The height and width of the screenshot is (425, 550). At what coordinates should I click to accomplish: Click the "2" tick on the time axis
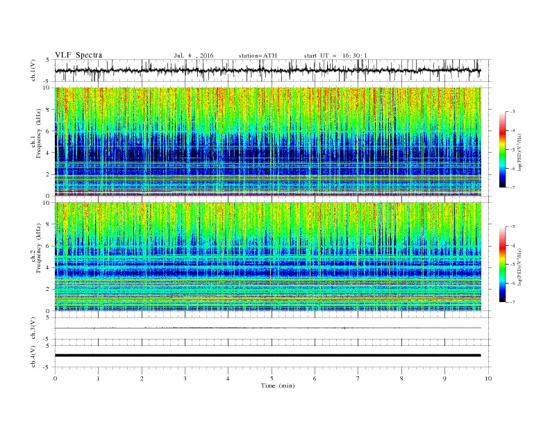point(142,378)
